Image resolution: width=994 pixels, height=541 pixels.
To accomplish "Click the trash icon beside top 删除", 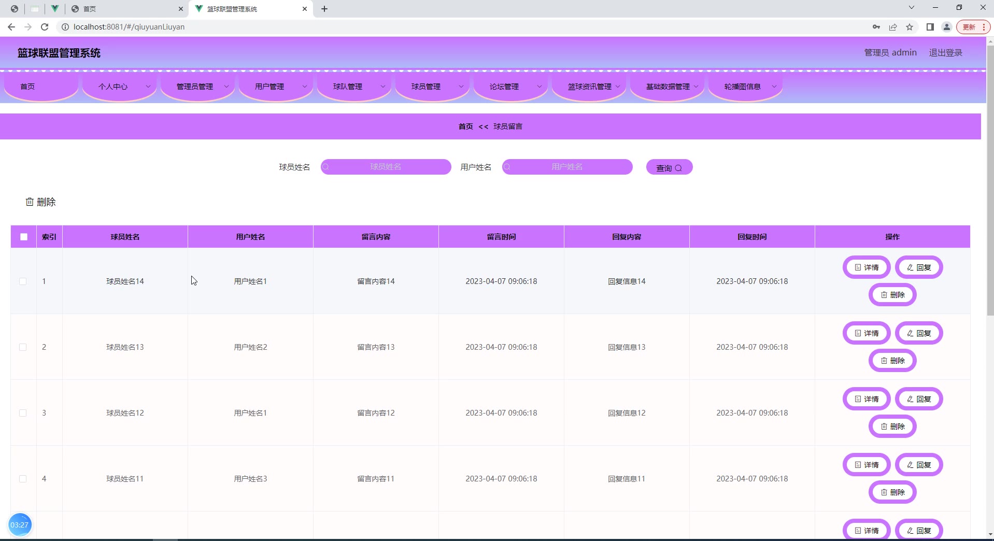I will pyautogui.click(x=30, y=202).
